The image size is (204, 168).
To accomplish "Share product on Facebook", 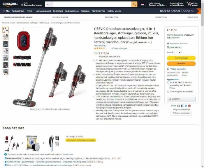I will click(182, 106).
